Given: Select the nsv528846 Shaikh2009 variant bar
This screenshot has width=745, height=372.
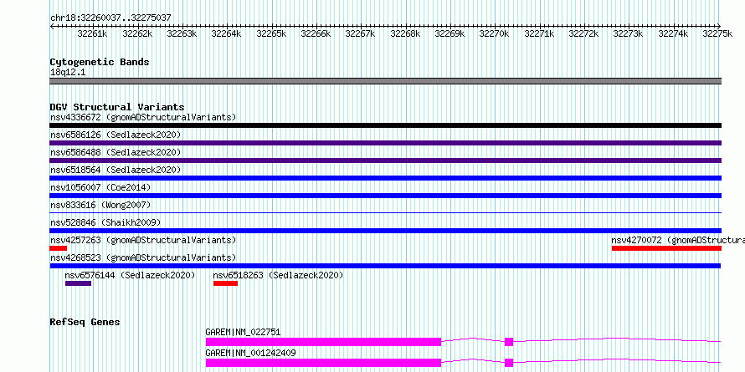Looking at the screenshot, I should point(385,231).
